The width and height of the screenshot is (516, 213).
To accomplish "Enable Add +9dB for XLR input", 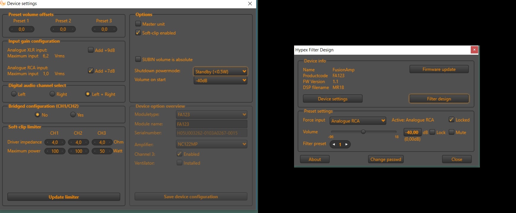I will point(91,50).
